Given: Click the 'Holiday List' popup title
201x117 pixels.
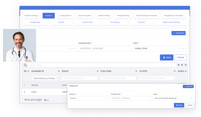Looking at the screenshot, I should [x=73, y=86].
